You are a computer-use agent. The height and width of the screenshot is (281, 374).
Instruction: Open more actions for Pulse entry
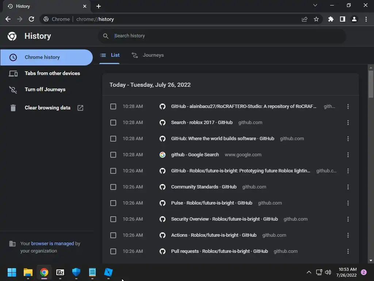tap(348, 203)
